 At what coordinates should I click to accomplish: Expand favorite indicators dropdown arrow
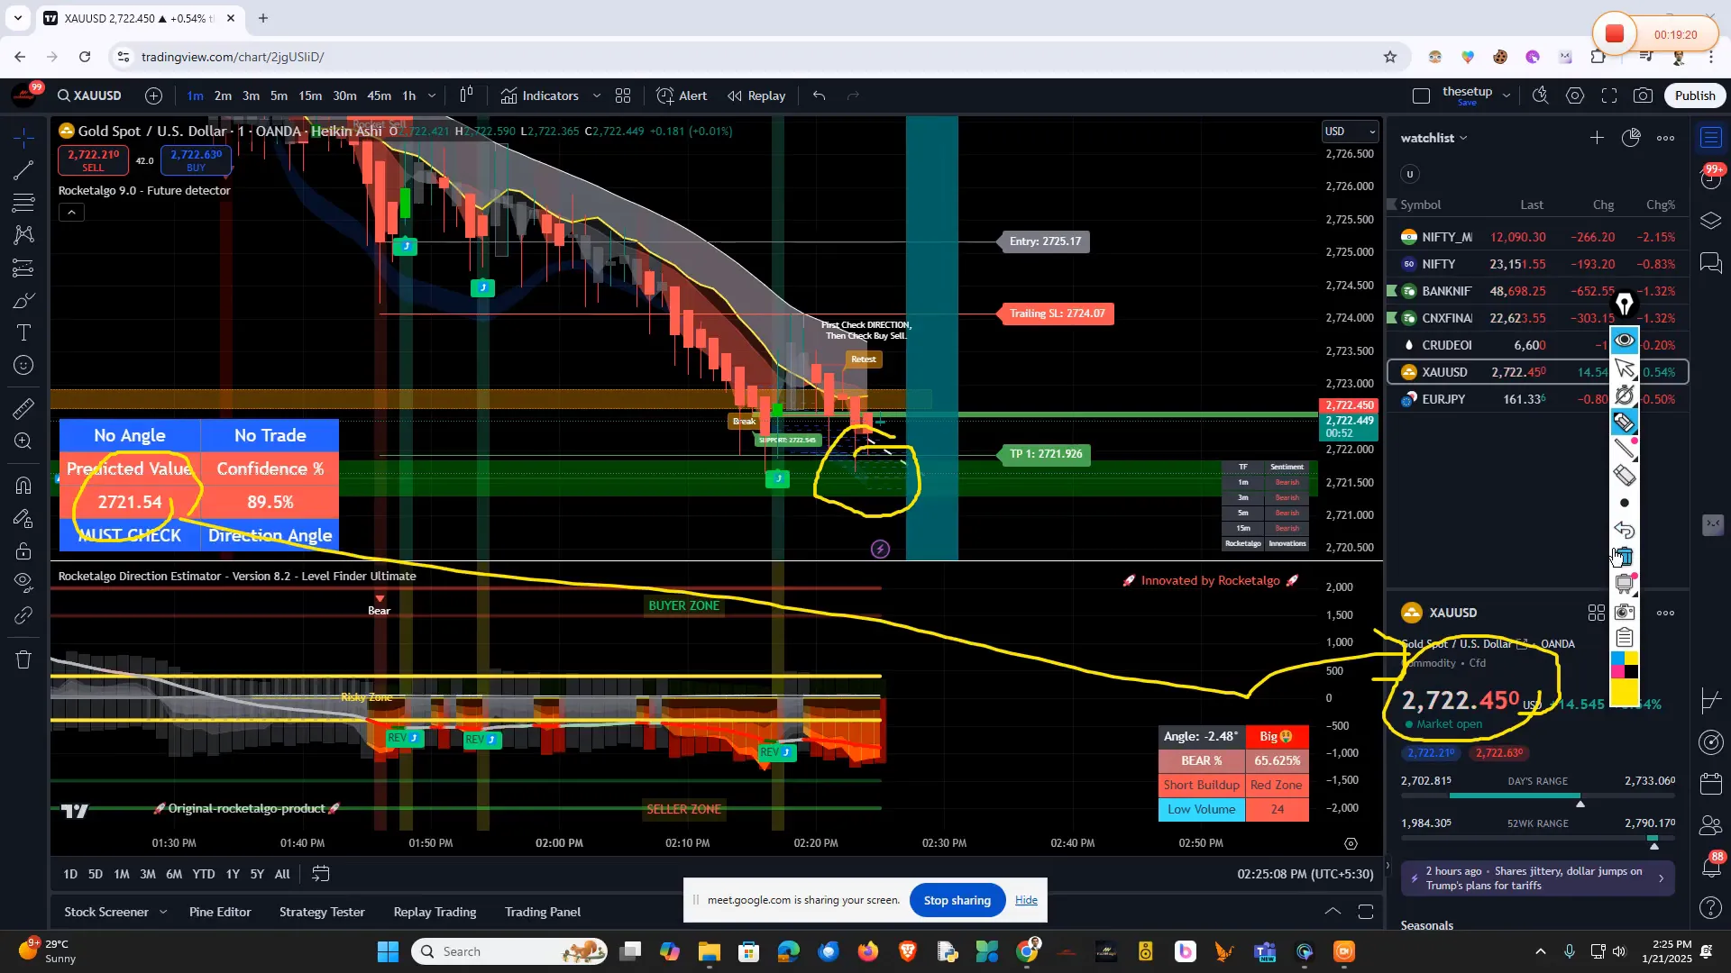click(x=596, y=95)
